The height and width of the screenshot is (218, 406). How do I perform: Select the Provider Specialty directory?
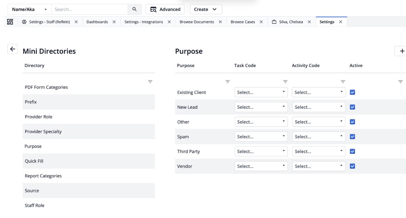tap(89, 132)
